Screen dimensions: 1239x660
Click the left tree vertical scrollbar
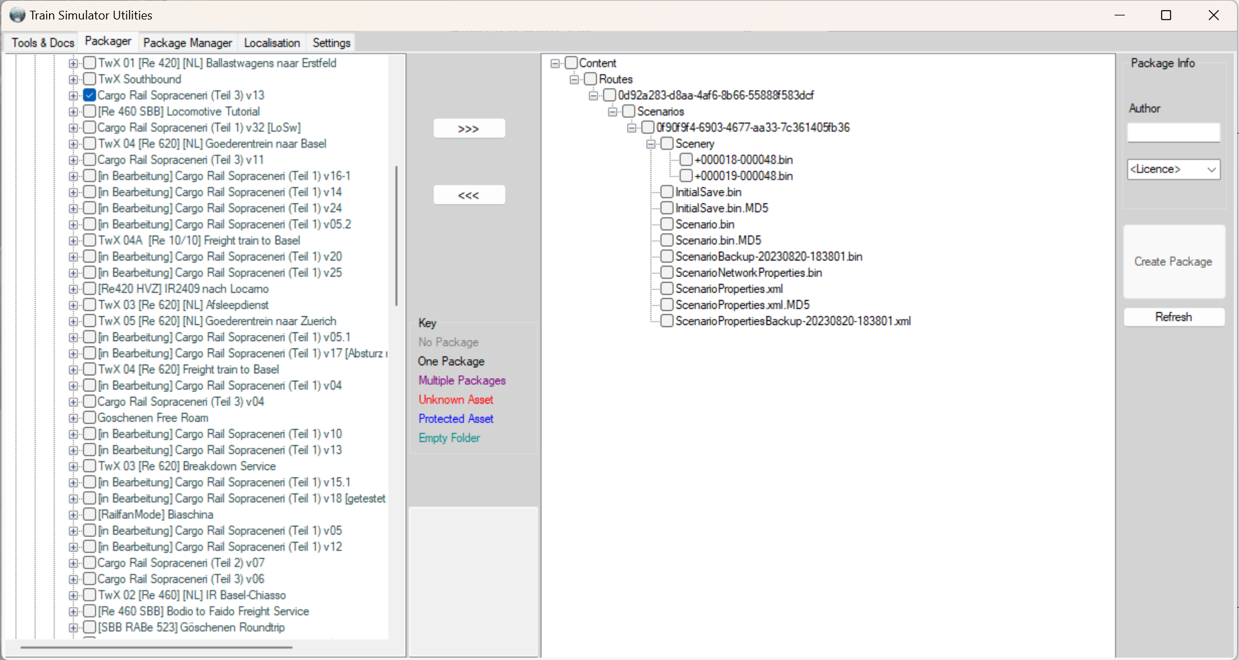pos(396,235)
